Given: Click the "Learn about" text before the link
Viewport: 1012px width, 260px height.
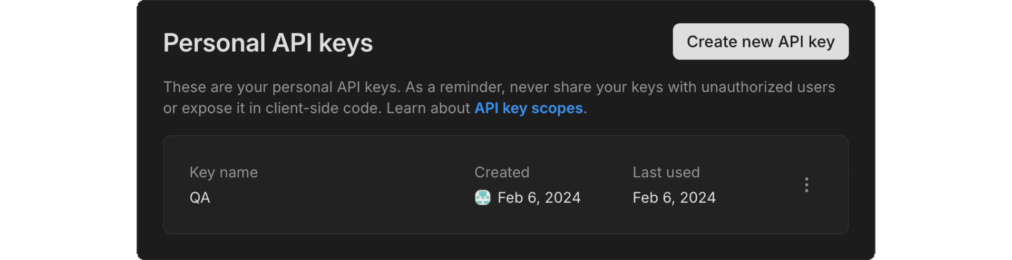Looking at the screenshot, I should [428, 108].
